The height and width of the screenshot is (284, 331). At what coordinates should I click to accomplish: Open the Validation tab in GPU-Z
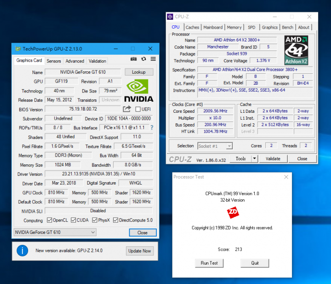coord(97,61)
